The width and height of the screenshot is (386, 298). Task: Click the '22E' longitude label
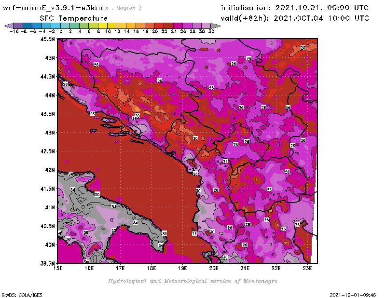tap(276, 268)
